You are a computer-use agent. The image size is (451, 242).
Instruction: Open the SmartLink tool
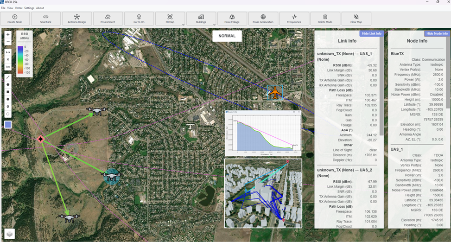[x=46, y=19]
